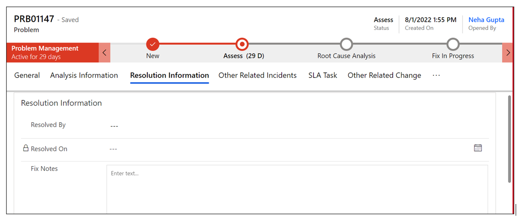Open the Assess (29 D) stage flyout
The image size is (518, 218).
coord(243,56)
